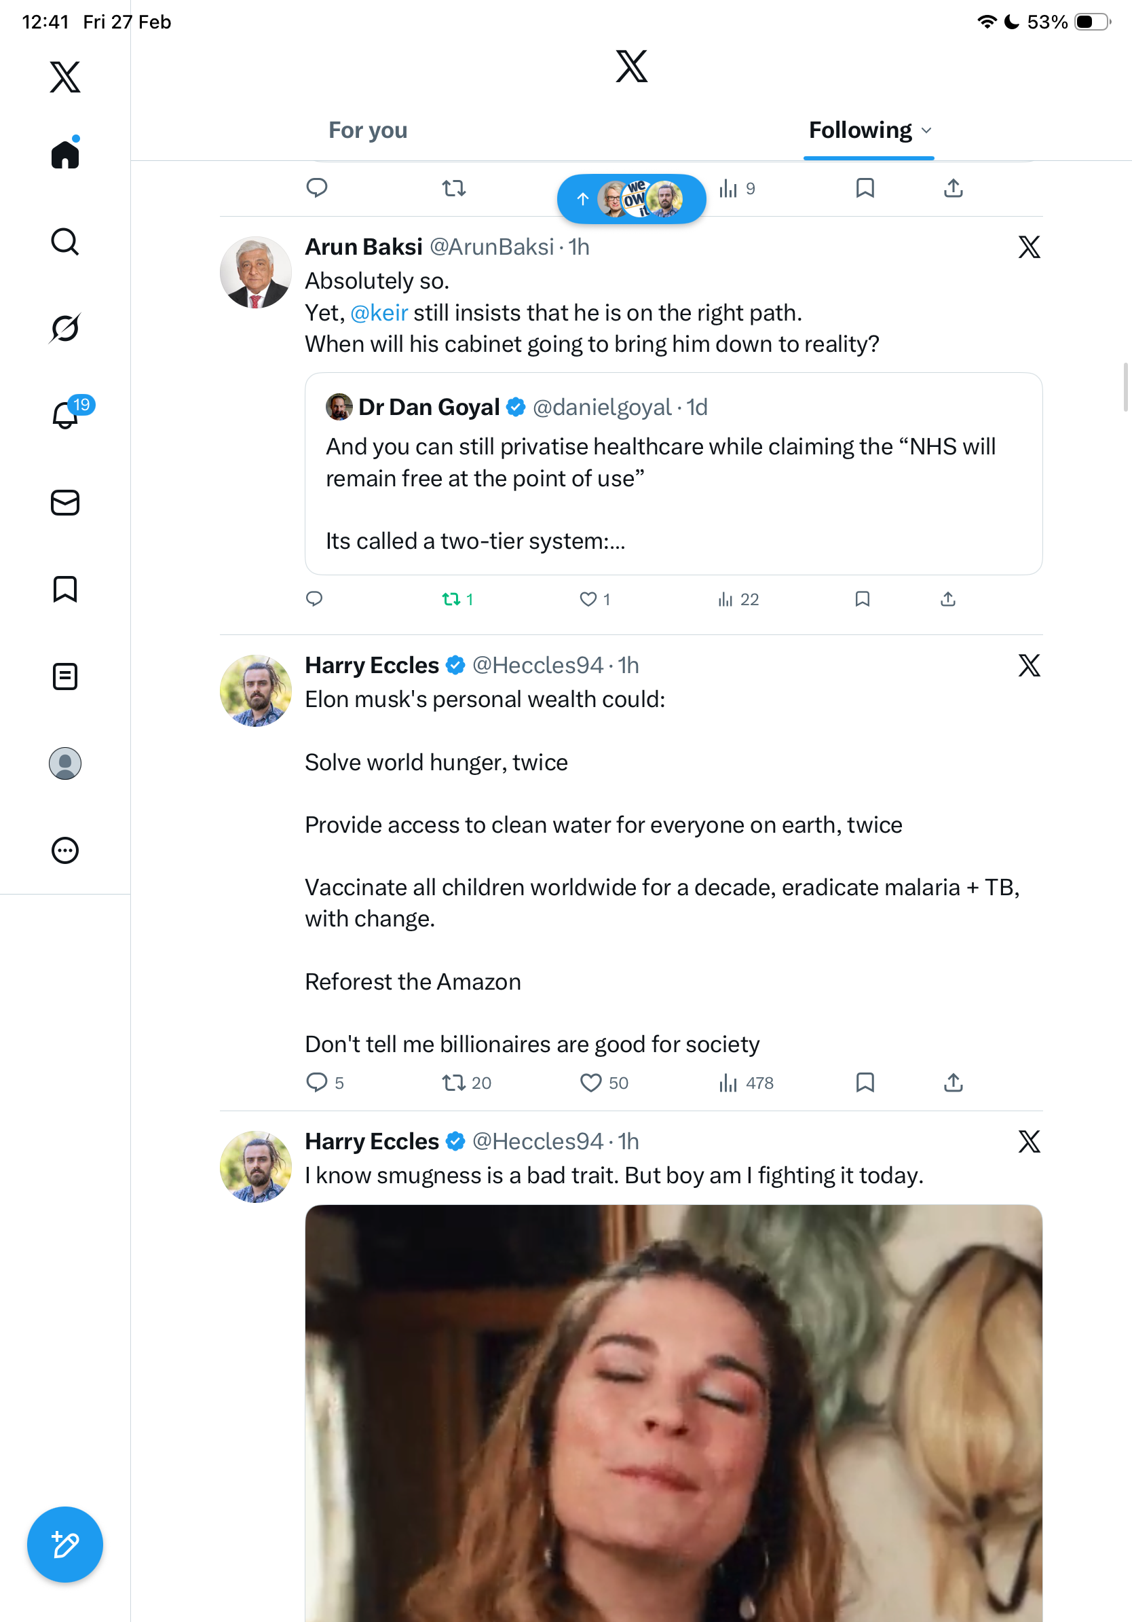Image resolution: width=1132 pixels, height=1622 pixels.
Task: Jump to new posts via blue pill
Action: coord(631,199)
